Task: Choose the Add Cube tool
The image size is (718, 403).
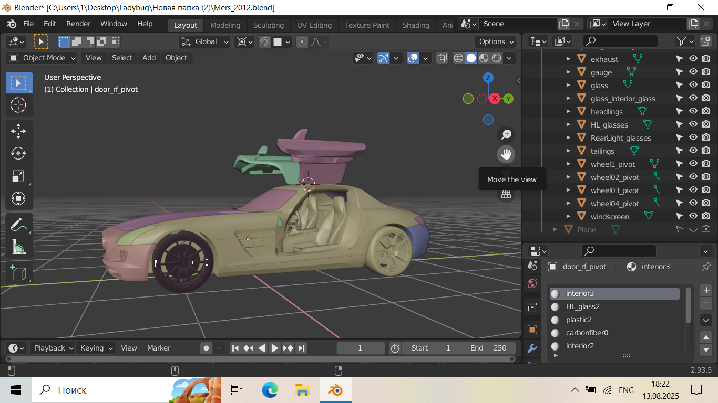Action: pos(18,273)
